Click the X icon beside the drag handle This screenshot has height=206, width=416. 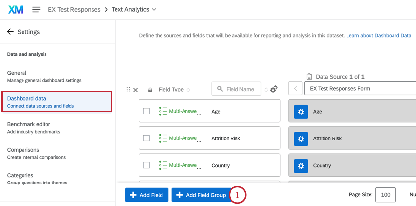[x=136, y=90]
